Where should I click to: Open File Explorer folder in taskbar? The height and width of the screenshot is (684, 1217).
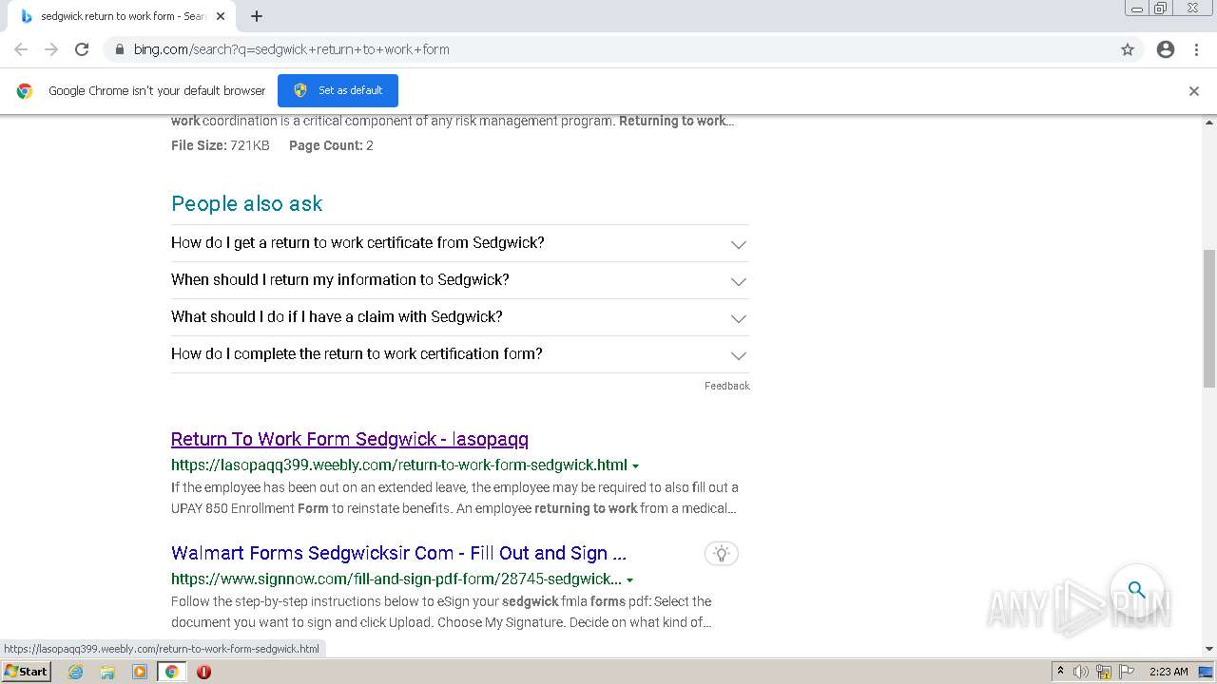point(107,672)
